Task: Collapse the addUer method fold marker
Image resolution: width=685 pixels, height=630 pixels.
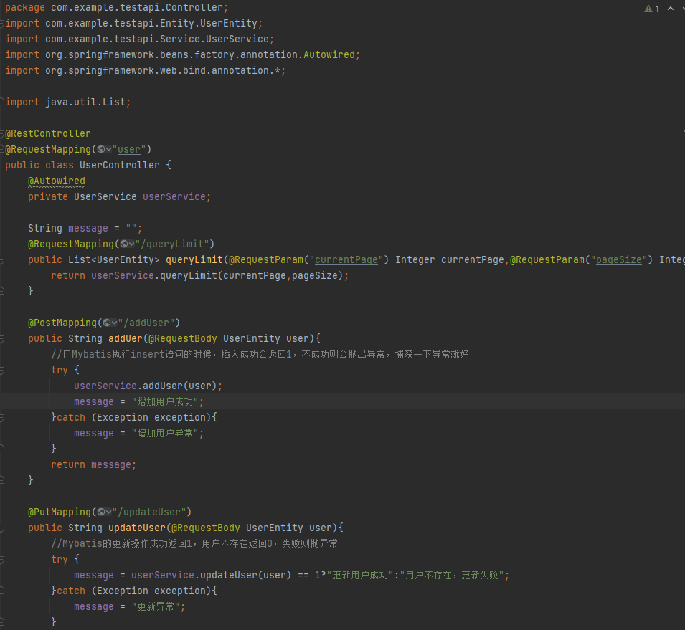Action: [3, 338]
